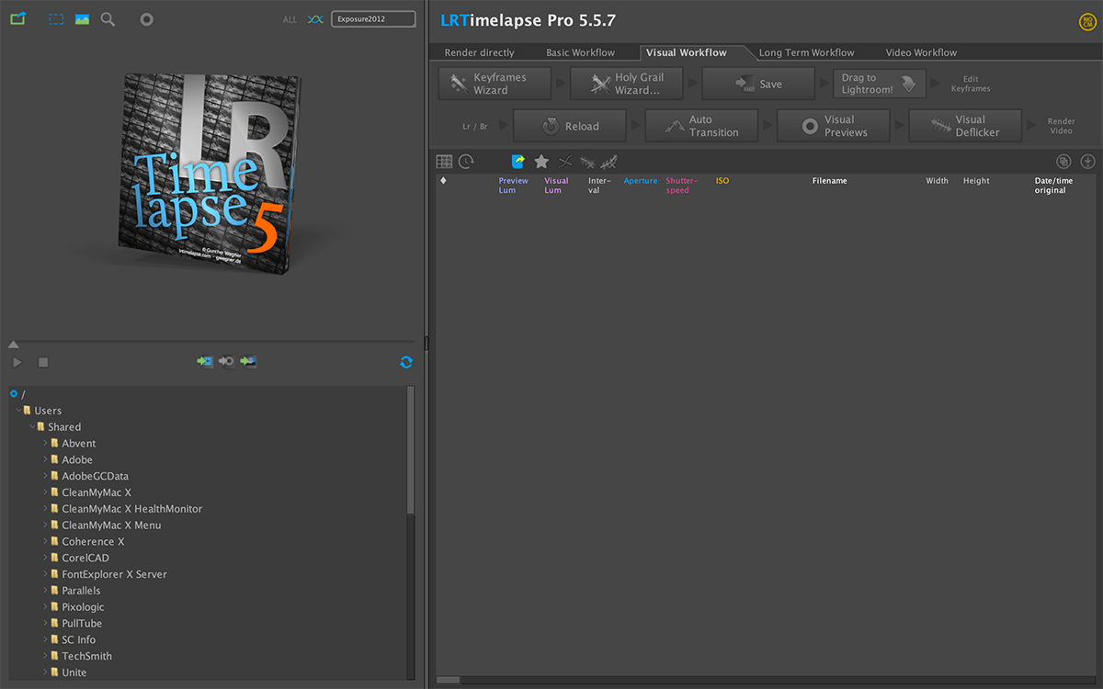Expand the AdobeGCData folder
The width and height of the screenshot is (1103, 689).
click(x=45, y=476)
